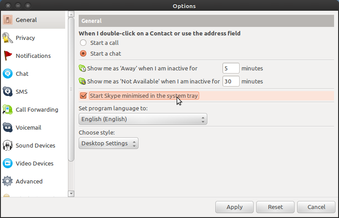Uncheck Start Skype minimised in system tray
Screen dimensions: 339x218
point(83,96)
